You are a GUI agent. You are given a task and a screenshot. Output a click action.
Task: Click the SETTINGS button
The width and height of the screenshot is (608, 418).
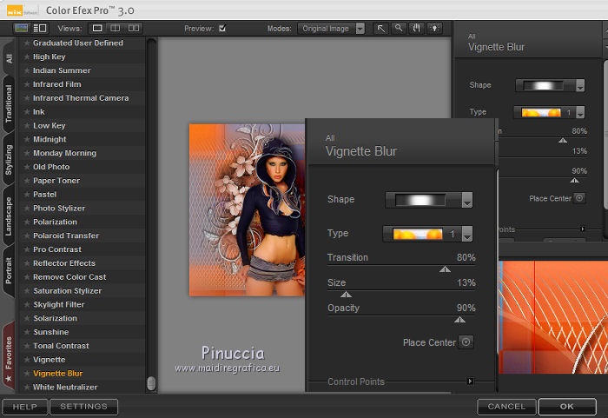click(x=83, y=406)
